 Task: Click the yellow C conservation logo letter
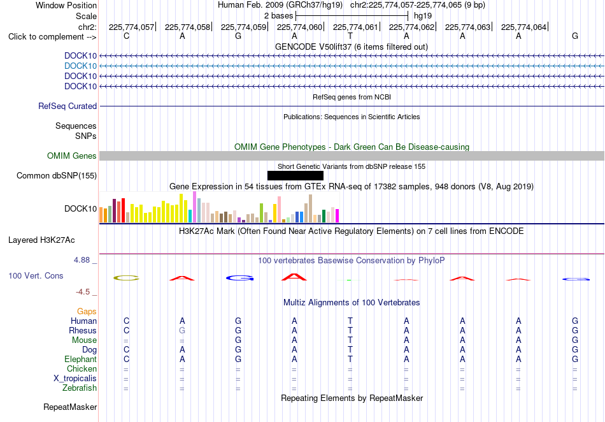pos(126,278)
